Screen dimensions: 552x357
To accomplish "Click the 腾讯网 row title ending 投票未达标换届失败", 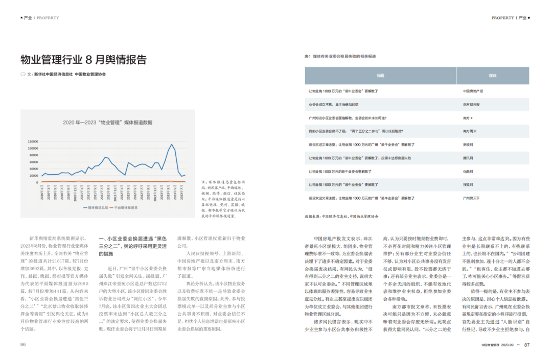I will coord(360,158).
